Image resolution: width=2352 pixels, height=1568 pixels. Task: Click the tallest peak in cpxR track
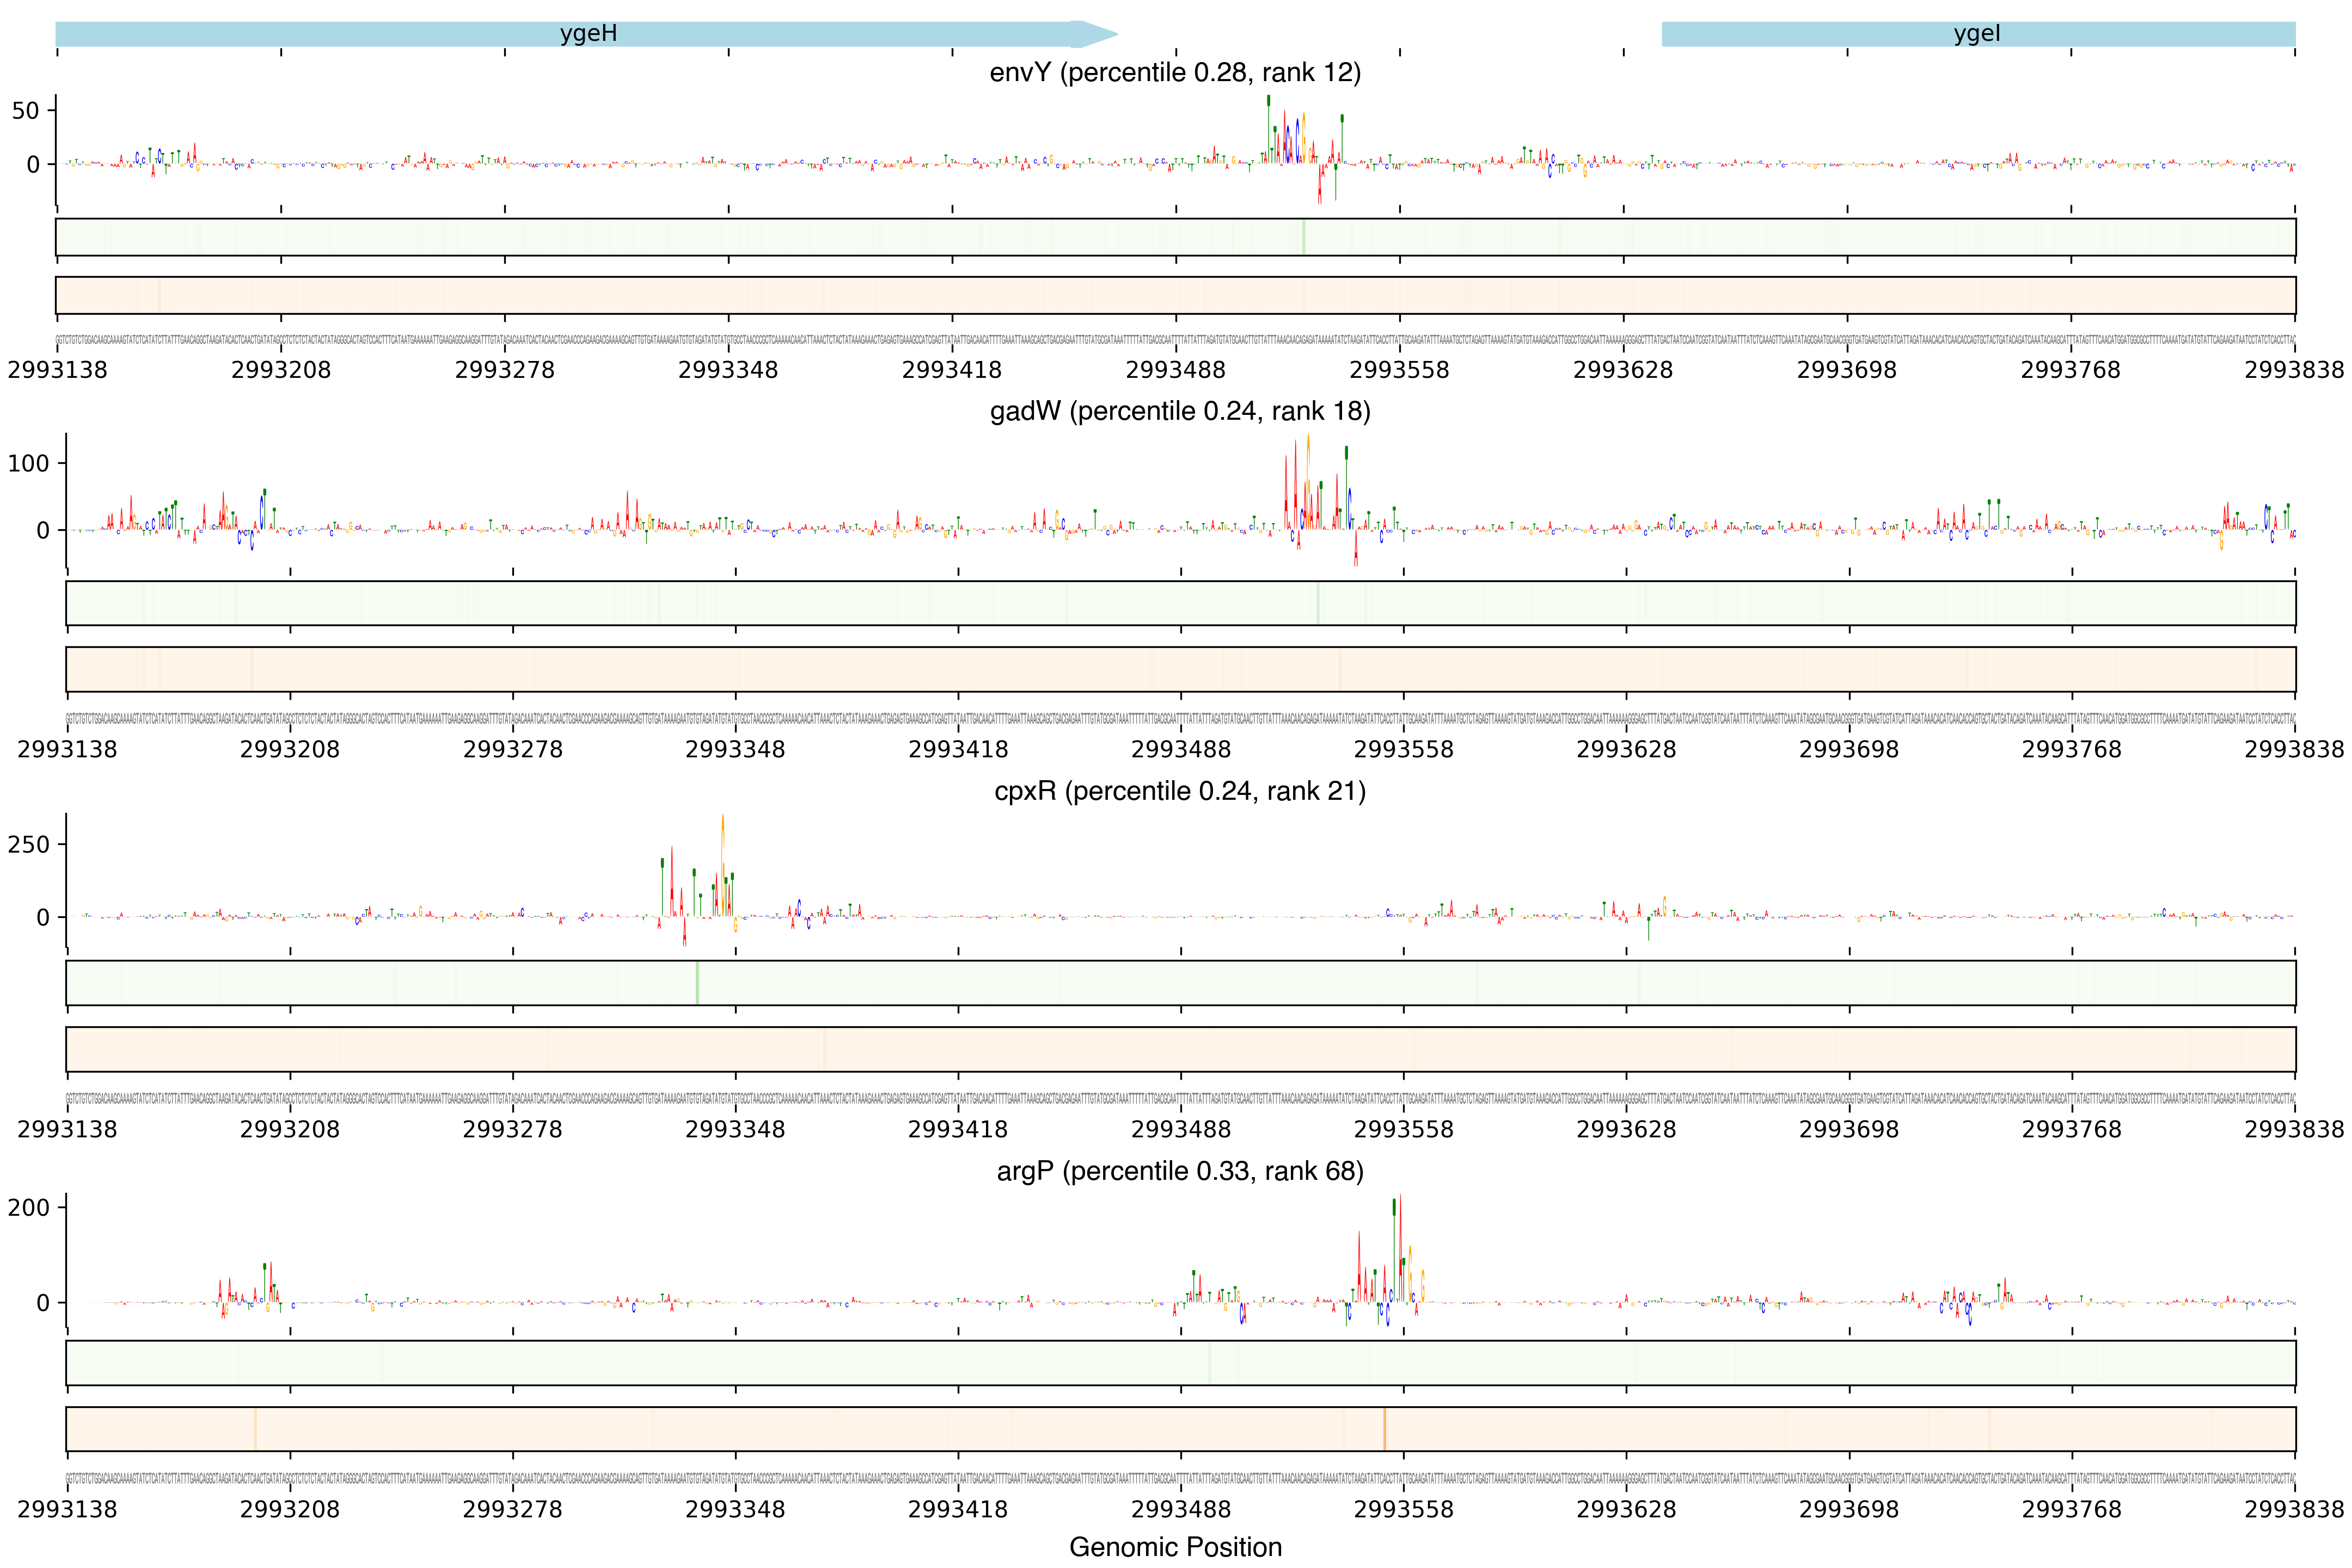click(723, 860)
